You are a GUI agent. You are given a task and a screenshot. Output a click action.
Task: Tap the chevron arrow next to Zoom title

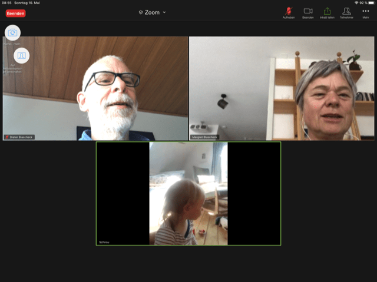pyautogui.click(x=164, y=12)
